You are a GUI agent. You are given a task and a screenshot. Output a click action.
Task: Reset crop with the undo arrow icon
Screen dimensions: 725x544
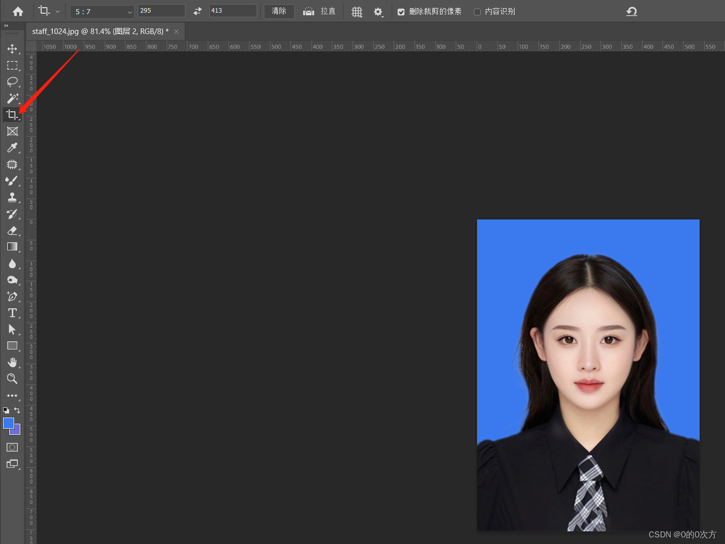632,11
